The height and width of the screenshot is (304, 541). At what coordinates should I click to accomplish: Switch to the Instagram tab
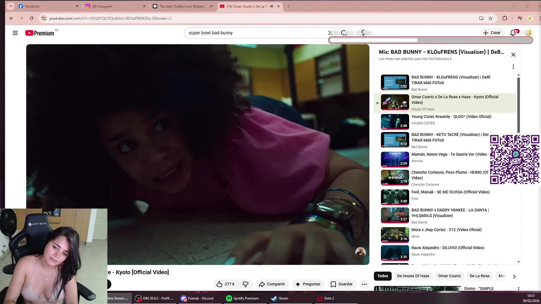coord(115,6)
